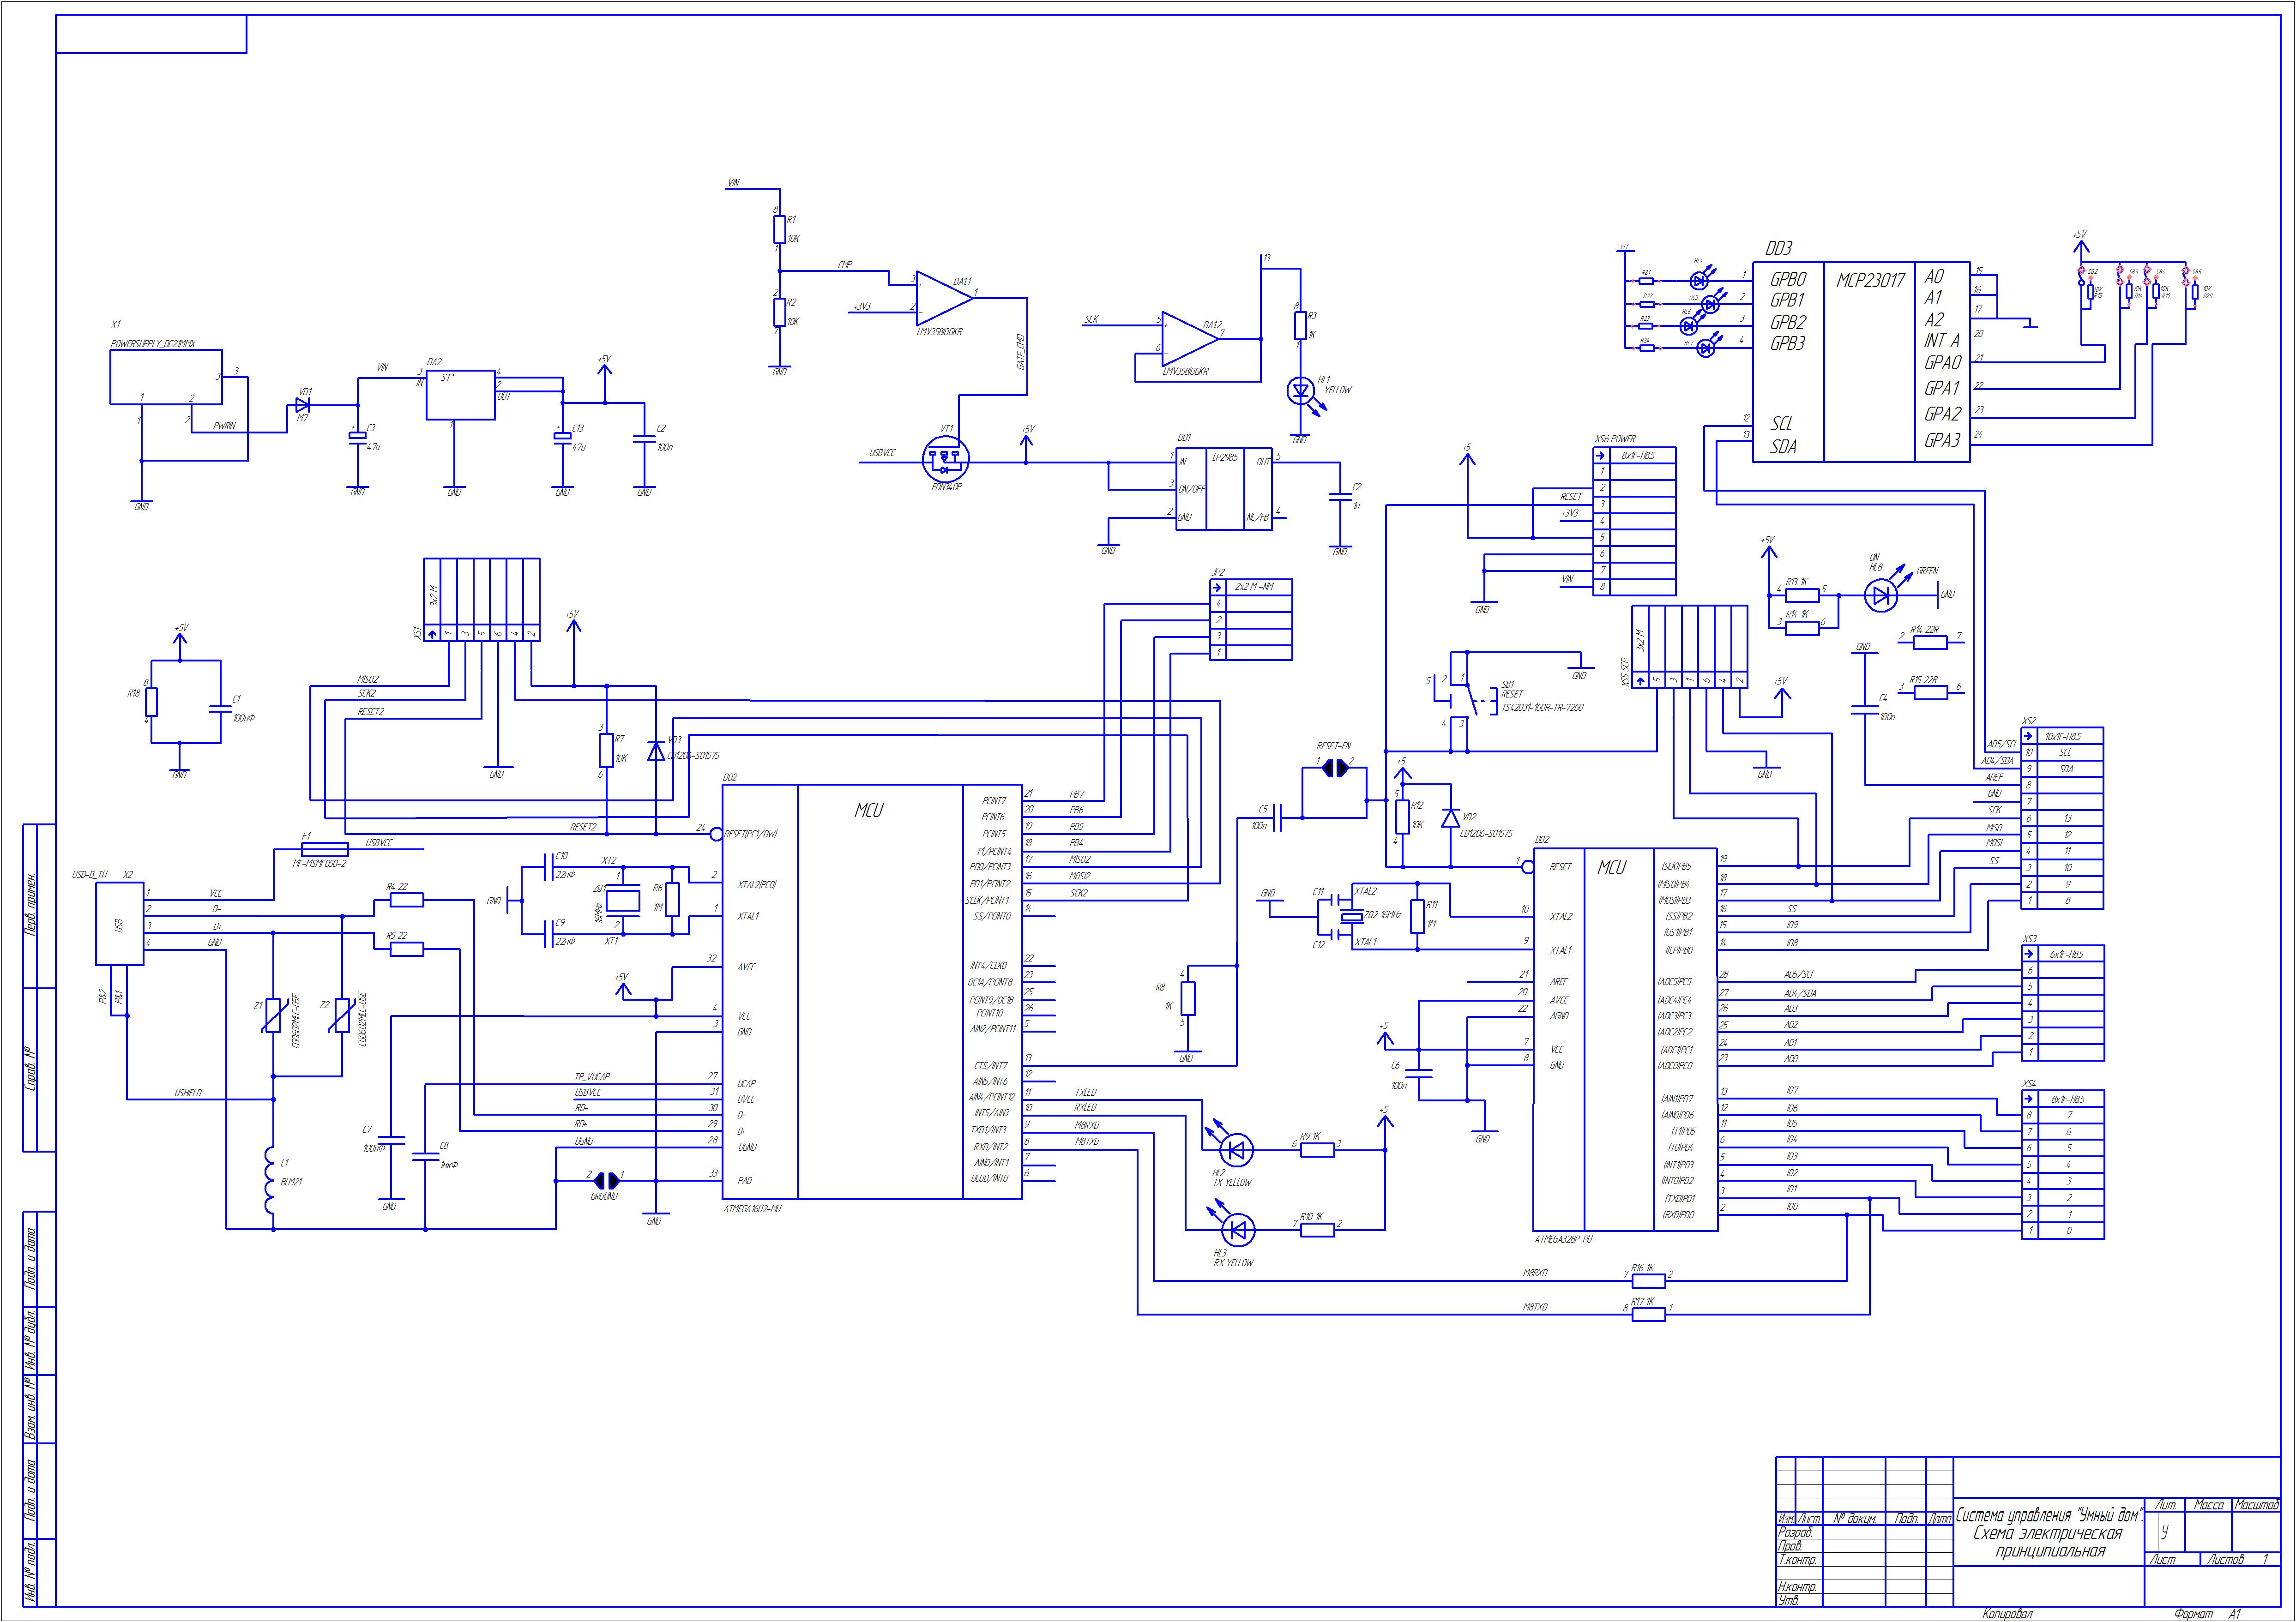
Task: Click the MCP23017 chip label
Action: (x=1870, y=281)
